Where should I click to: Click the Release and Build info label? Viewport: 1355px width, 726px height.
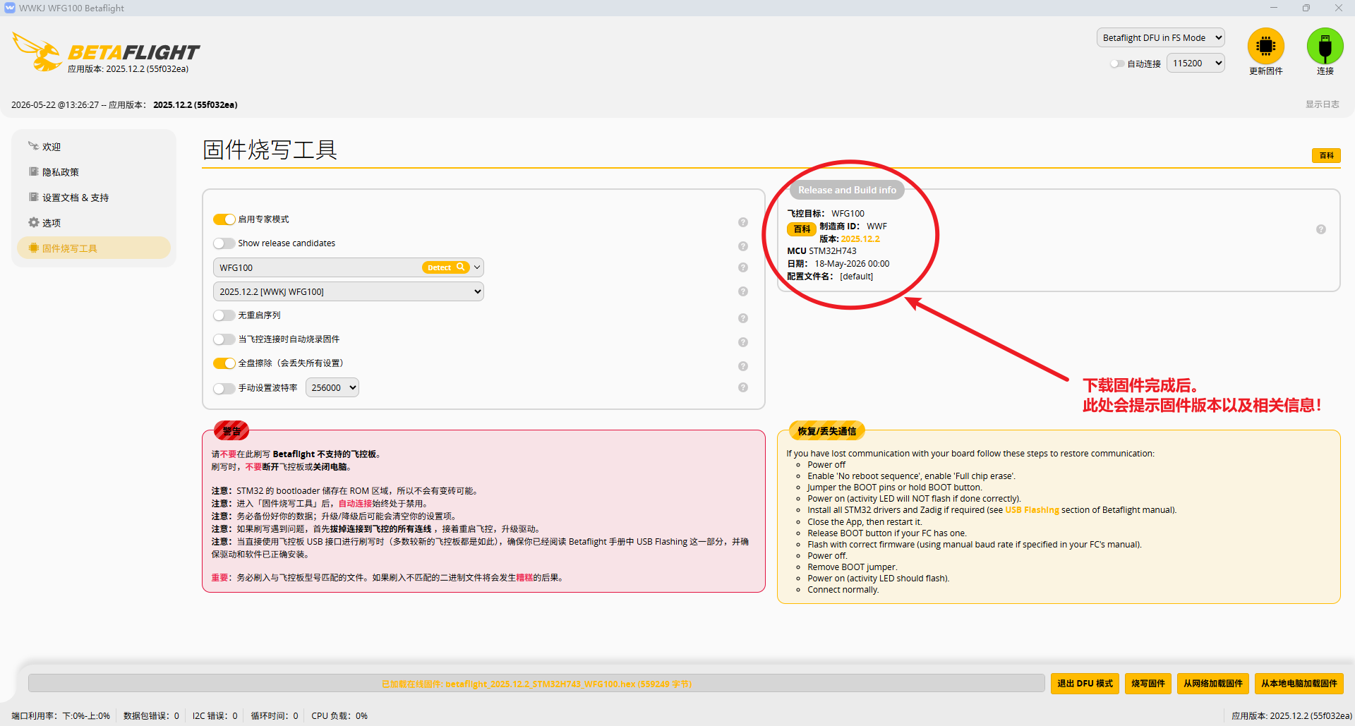(847, 190)
